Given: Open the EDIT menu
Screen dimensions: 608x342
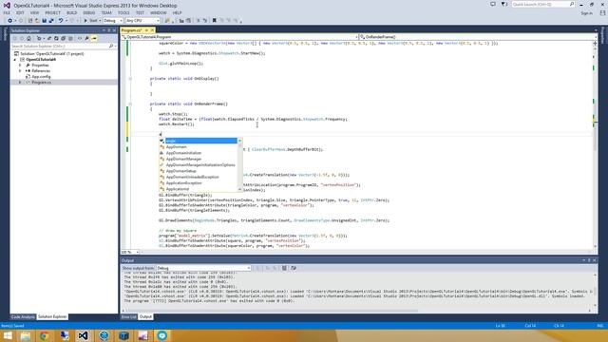Looking at the screenshot, I should [20, 12].
